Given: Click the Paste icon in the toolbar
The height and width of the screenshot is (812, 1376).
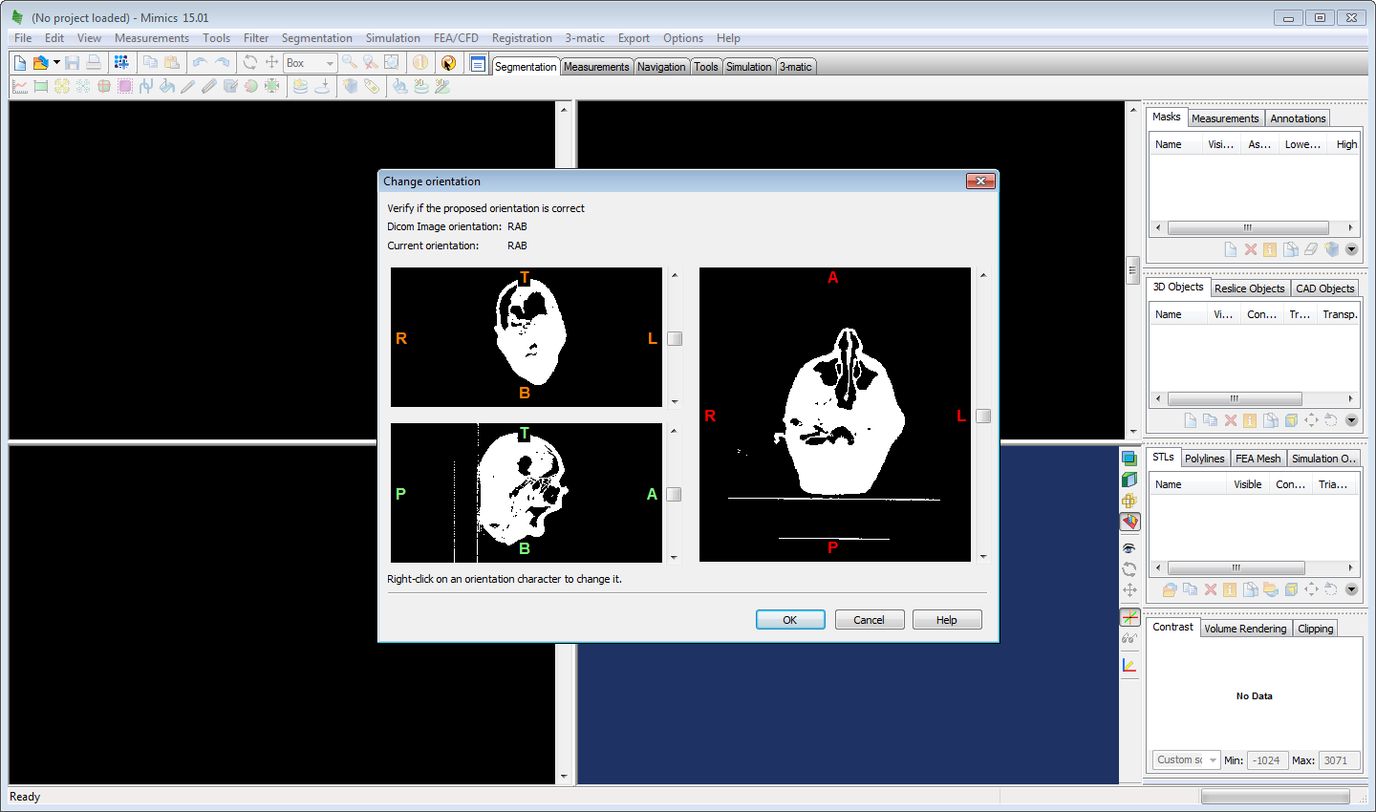Looking at the screenshot, I should 172,62.
